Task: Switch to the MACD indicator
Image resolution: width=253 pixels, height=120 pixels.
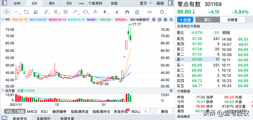Action: [32, 111]
